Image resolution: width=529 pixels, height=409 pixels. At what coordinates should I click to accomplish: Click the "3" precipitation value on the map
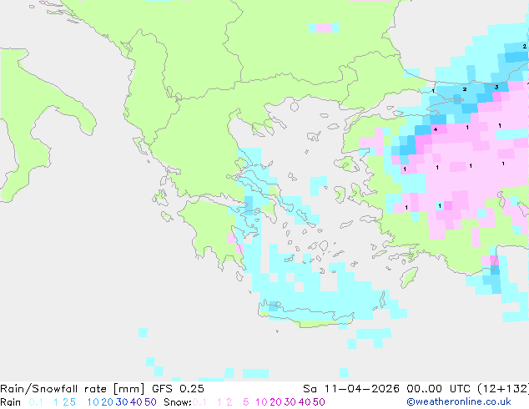496,88
